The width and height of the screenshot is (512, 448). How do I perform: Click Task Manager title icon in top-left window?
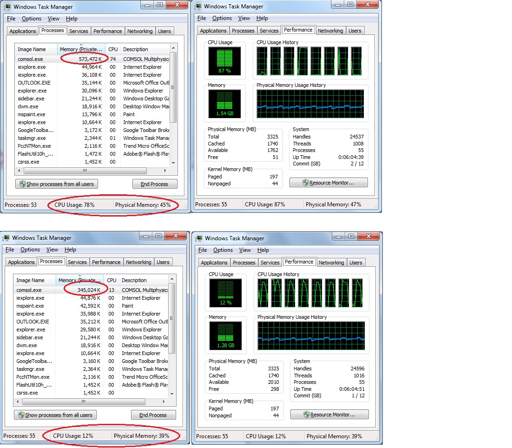click(7, 7)
